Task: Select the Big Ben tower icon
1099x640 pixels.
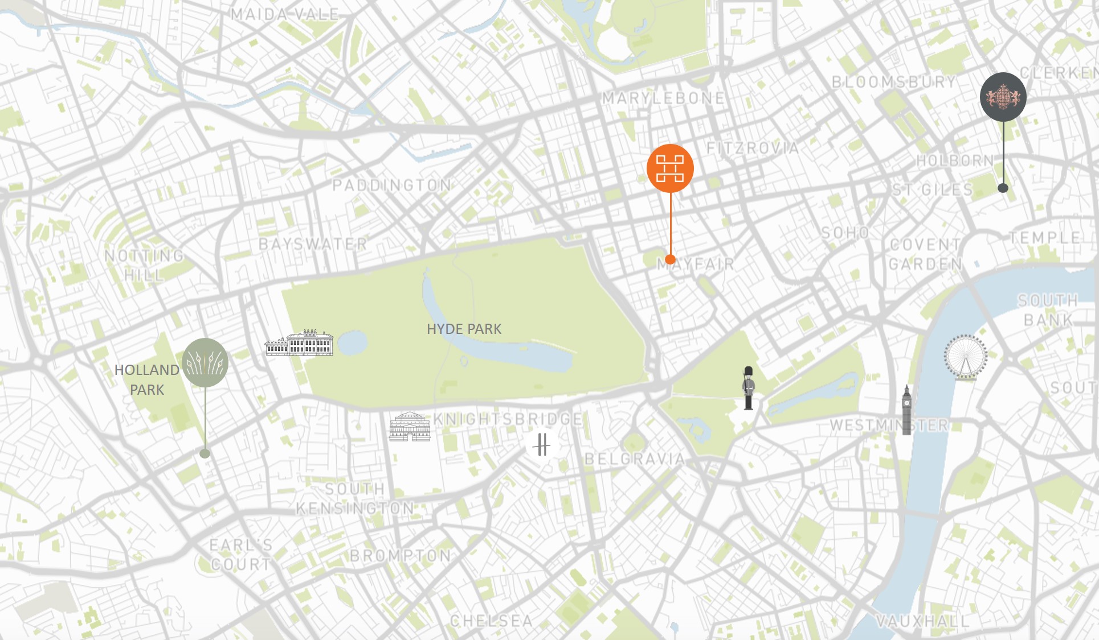Action: (x=906, y=410)
